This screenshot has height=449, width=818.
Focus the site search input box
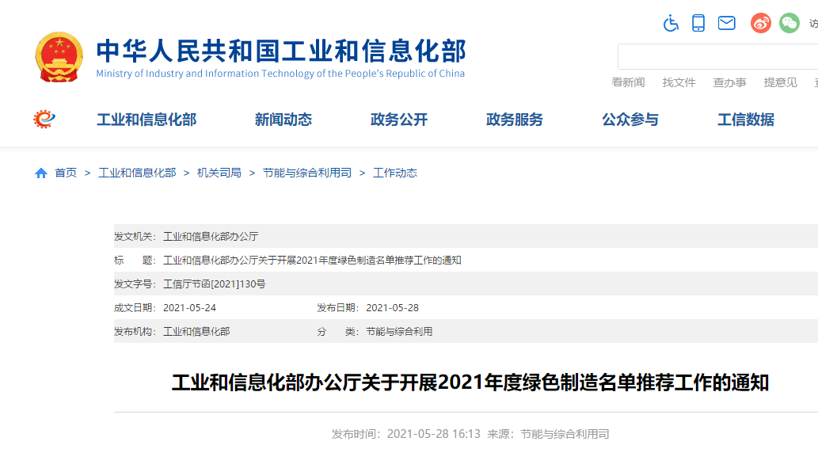[x=717, y=57]
